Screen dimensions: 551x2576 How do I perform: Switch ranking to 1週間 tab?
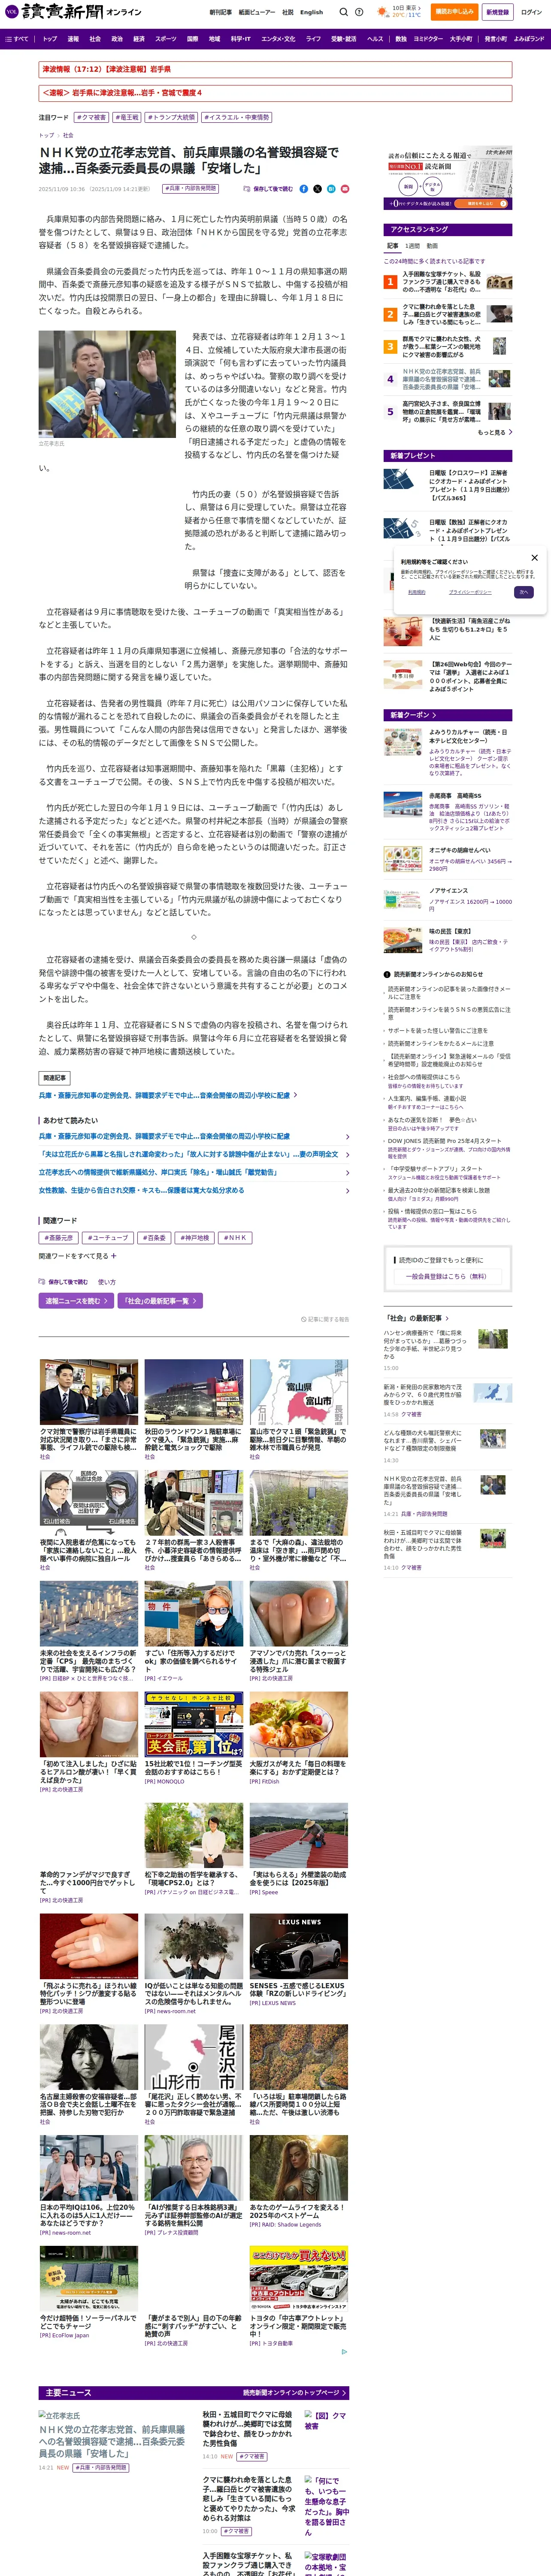coord(413,245)
